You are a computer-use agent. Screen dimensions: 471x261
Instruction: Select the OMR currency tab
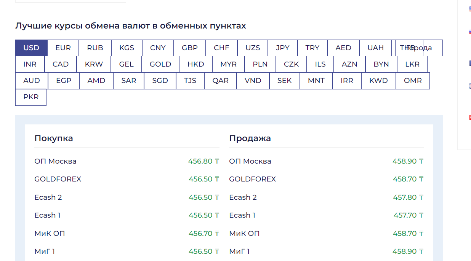point(413,81)
